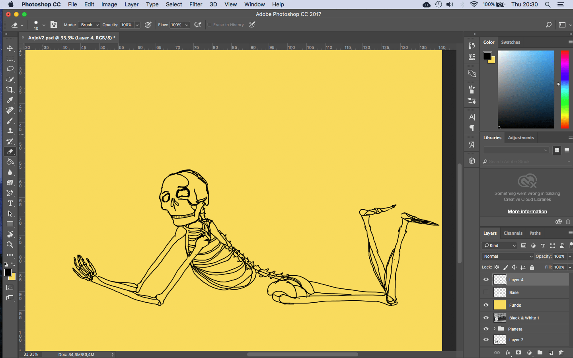Switch to the Channels tab

point(513,233)
